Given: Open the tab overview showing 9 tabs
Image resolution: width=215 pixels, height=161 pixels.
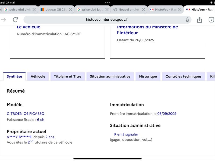Looking at the screenshot, I should click(211, 20).
